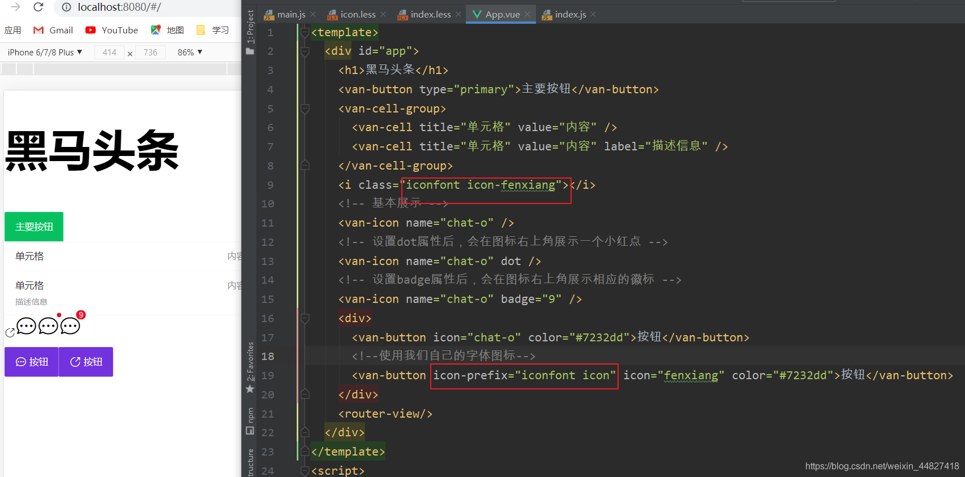
Task: Click the van-icon dot code line
Action: (440, 261)
